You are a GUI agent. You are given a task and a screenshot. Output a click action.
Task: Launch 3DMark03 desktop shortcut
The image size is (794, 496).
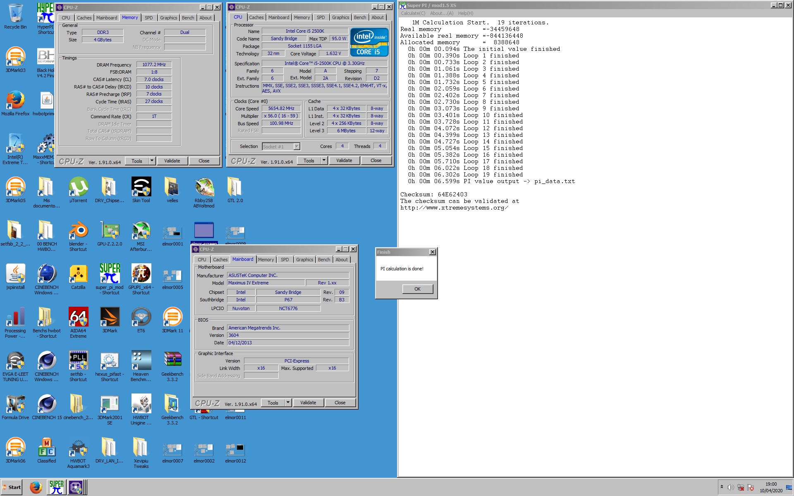15,60
